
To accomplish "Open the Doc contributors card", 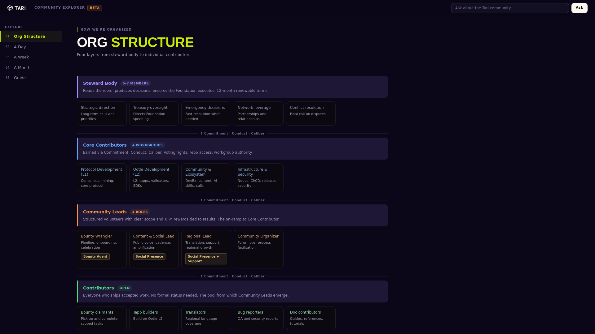I will pyautogui.click(x=311, y=318).
